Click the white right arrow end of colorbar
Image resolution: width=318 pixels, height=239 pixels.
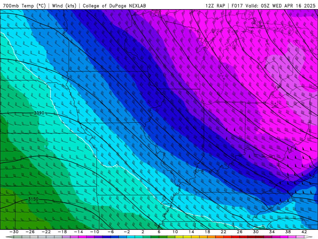click(x=308, y=237)
